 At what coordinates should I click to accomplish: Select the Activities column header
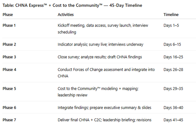66,15
